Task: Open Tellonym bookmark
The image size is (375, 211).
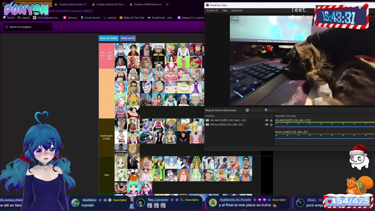Action: pyautogui.click(x=70, y=18)
